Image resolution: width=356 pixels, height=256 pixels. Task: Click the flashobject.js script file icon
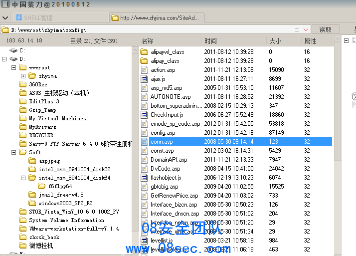click(x=144, y=178)
